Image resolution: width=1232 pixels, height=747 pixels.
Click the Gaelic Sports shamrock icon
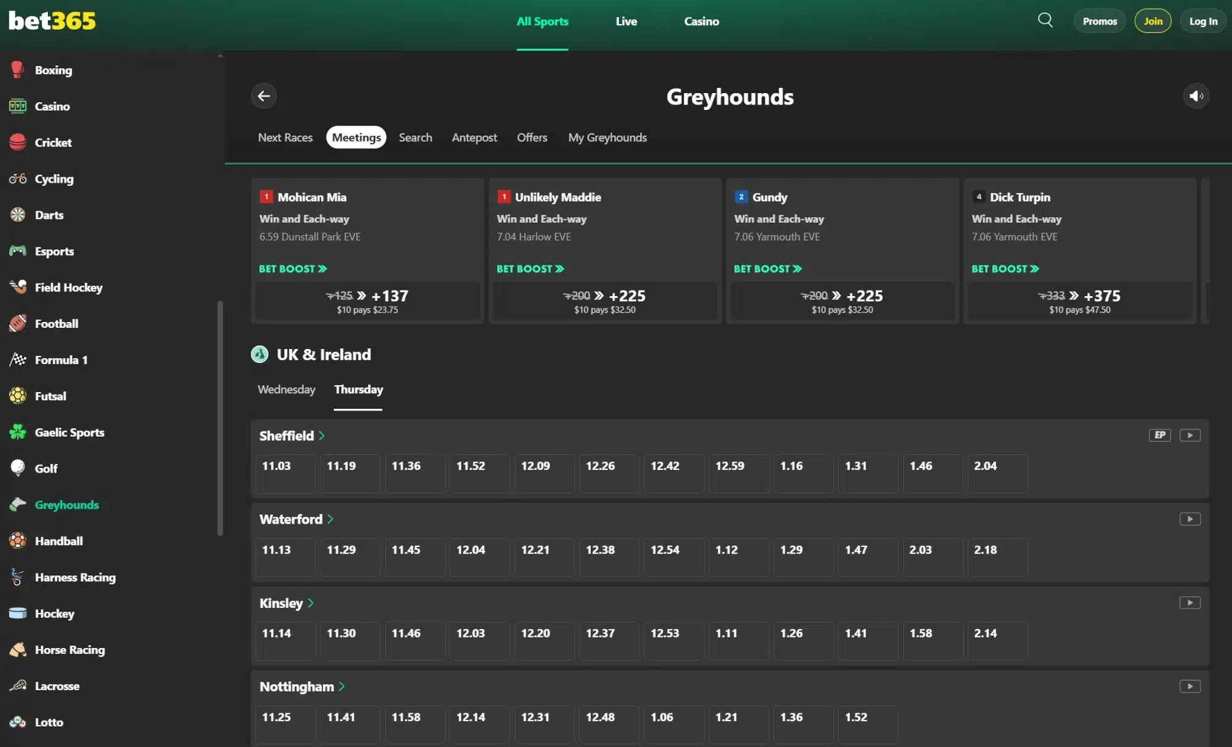[17, 432]
